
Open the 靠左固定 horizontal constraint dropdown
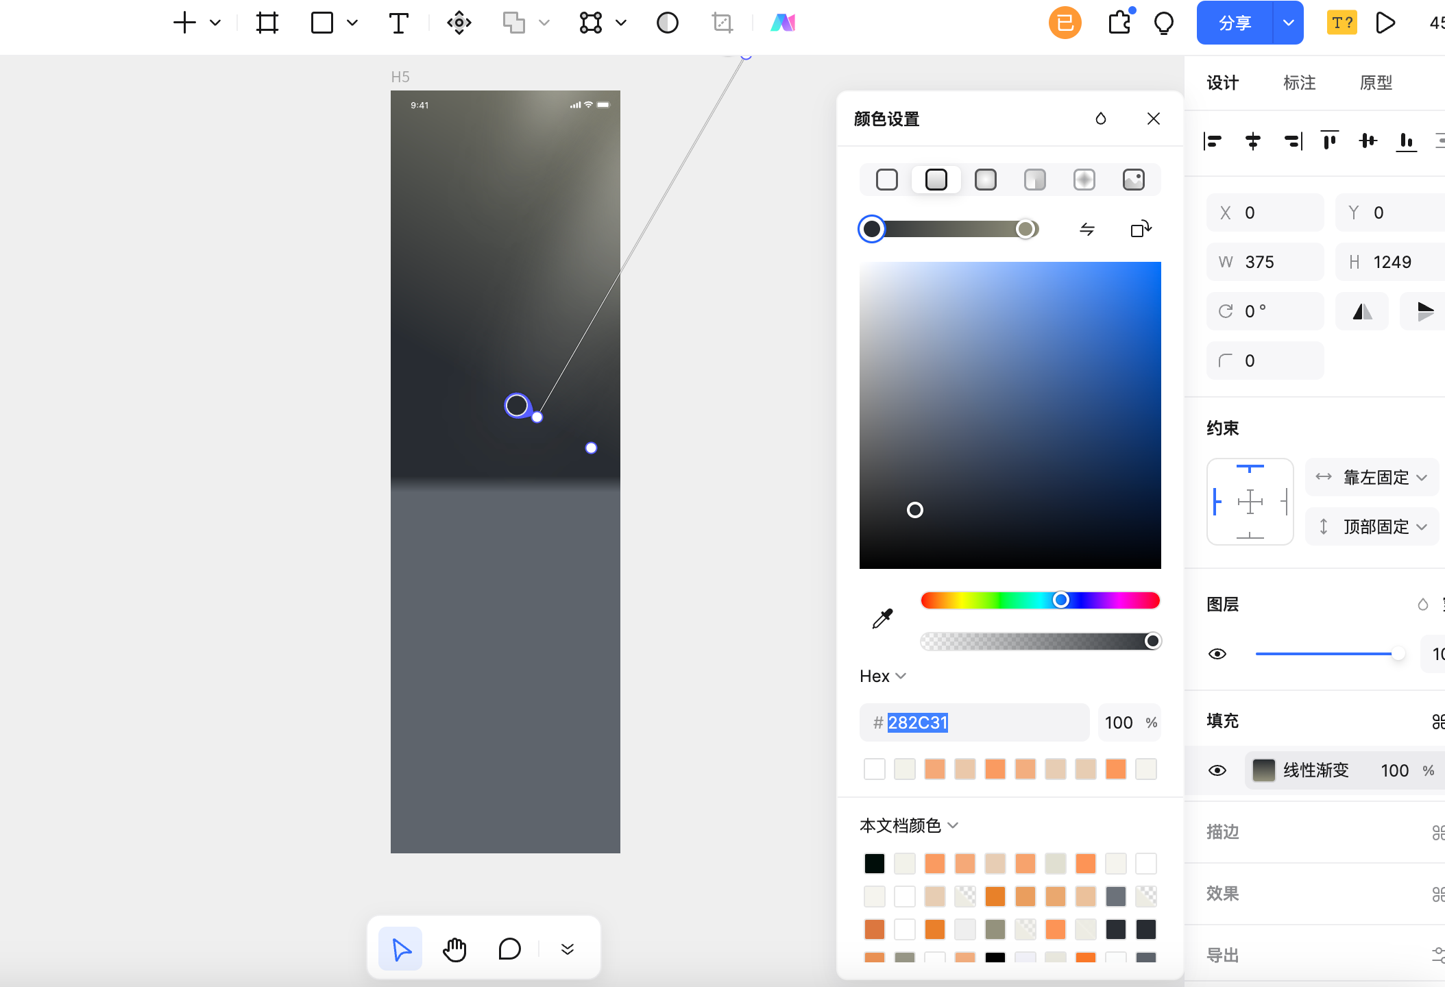click(1371, 477)
